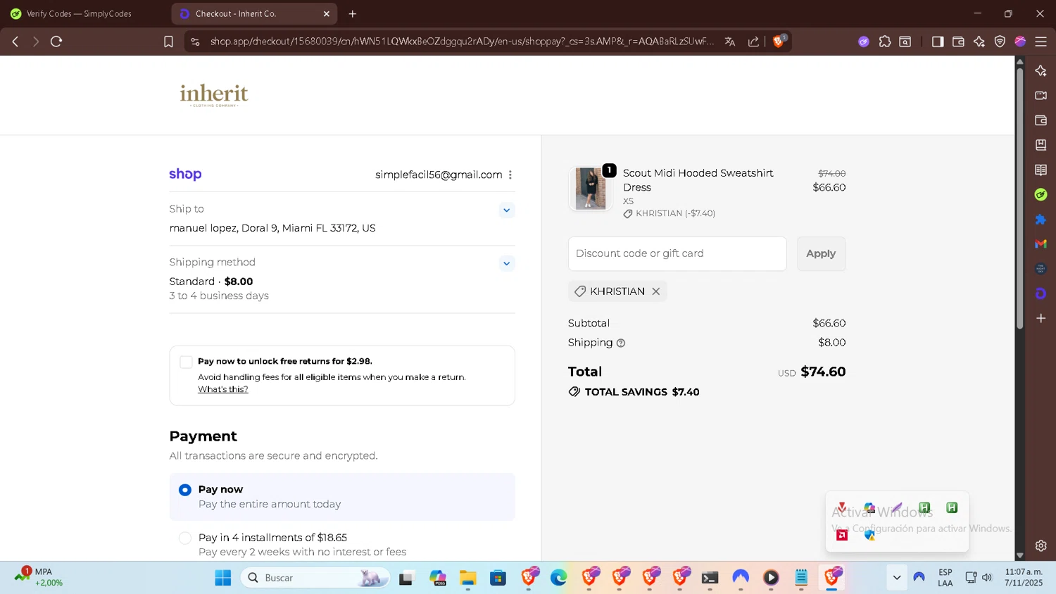This screenshot has width=1056, height=594.
Task: Click the inherit store logo
Action: (x=214, y=95)
